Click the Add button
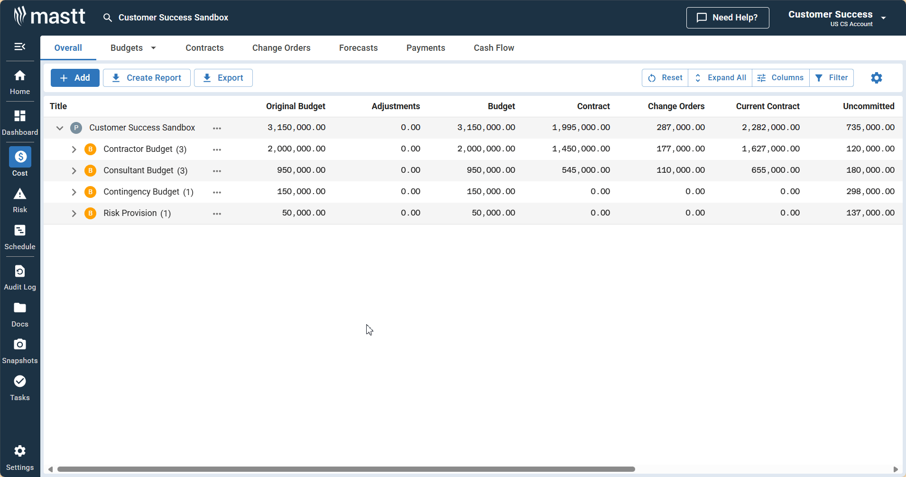Image resolution: width=906 pixels, height=477 pixels. pyautogui.click(x=75, y=78)
